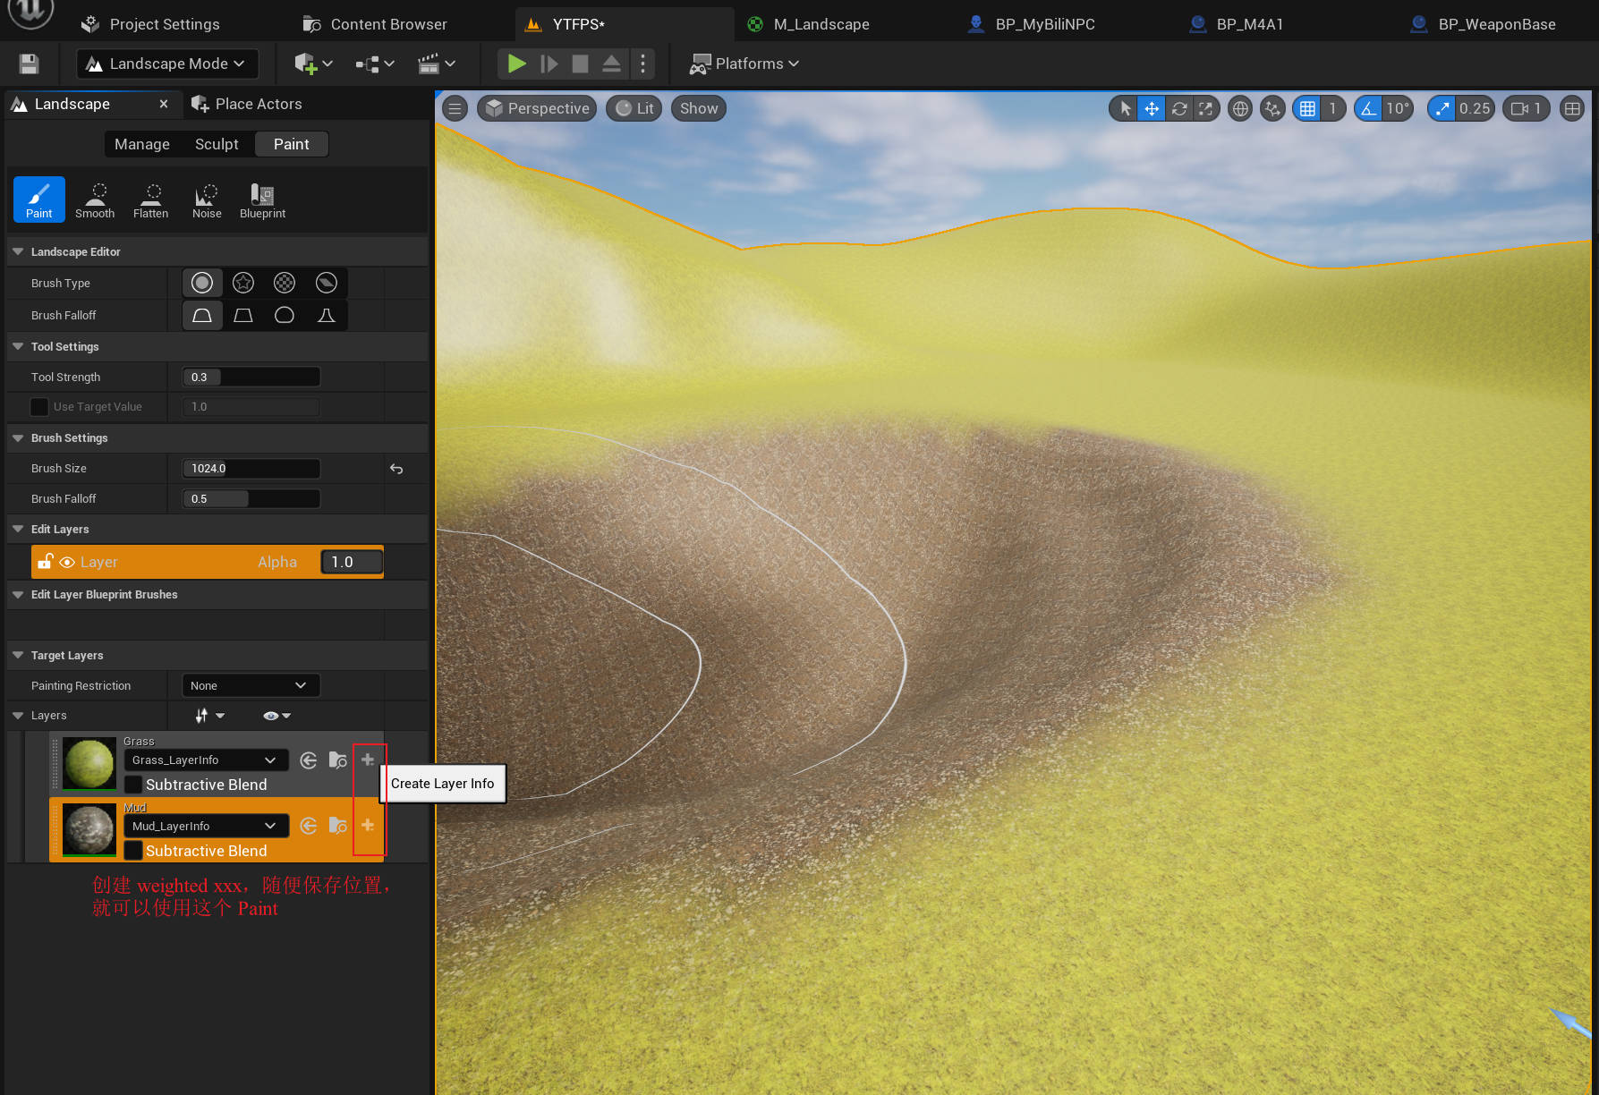Screen dimensions: 1599x1095
Task: Open the Show flags menu
Action: [x=699, y=108]
